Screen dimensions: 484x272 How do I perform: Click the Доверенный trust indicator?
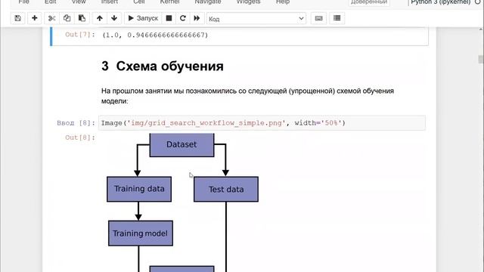[369, 2]
